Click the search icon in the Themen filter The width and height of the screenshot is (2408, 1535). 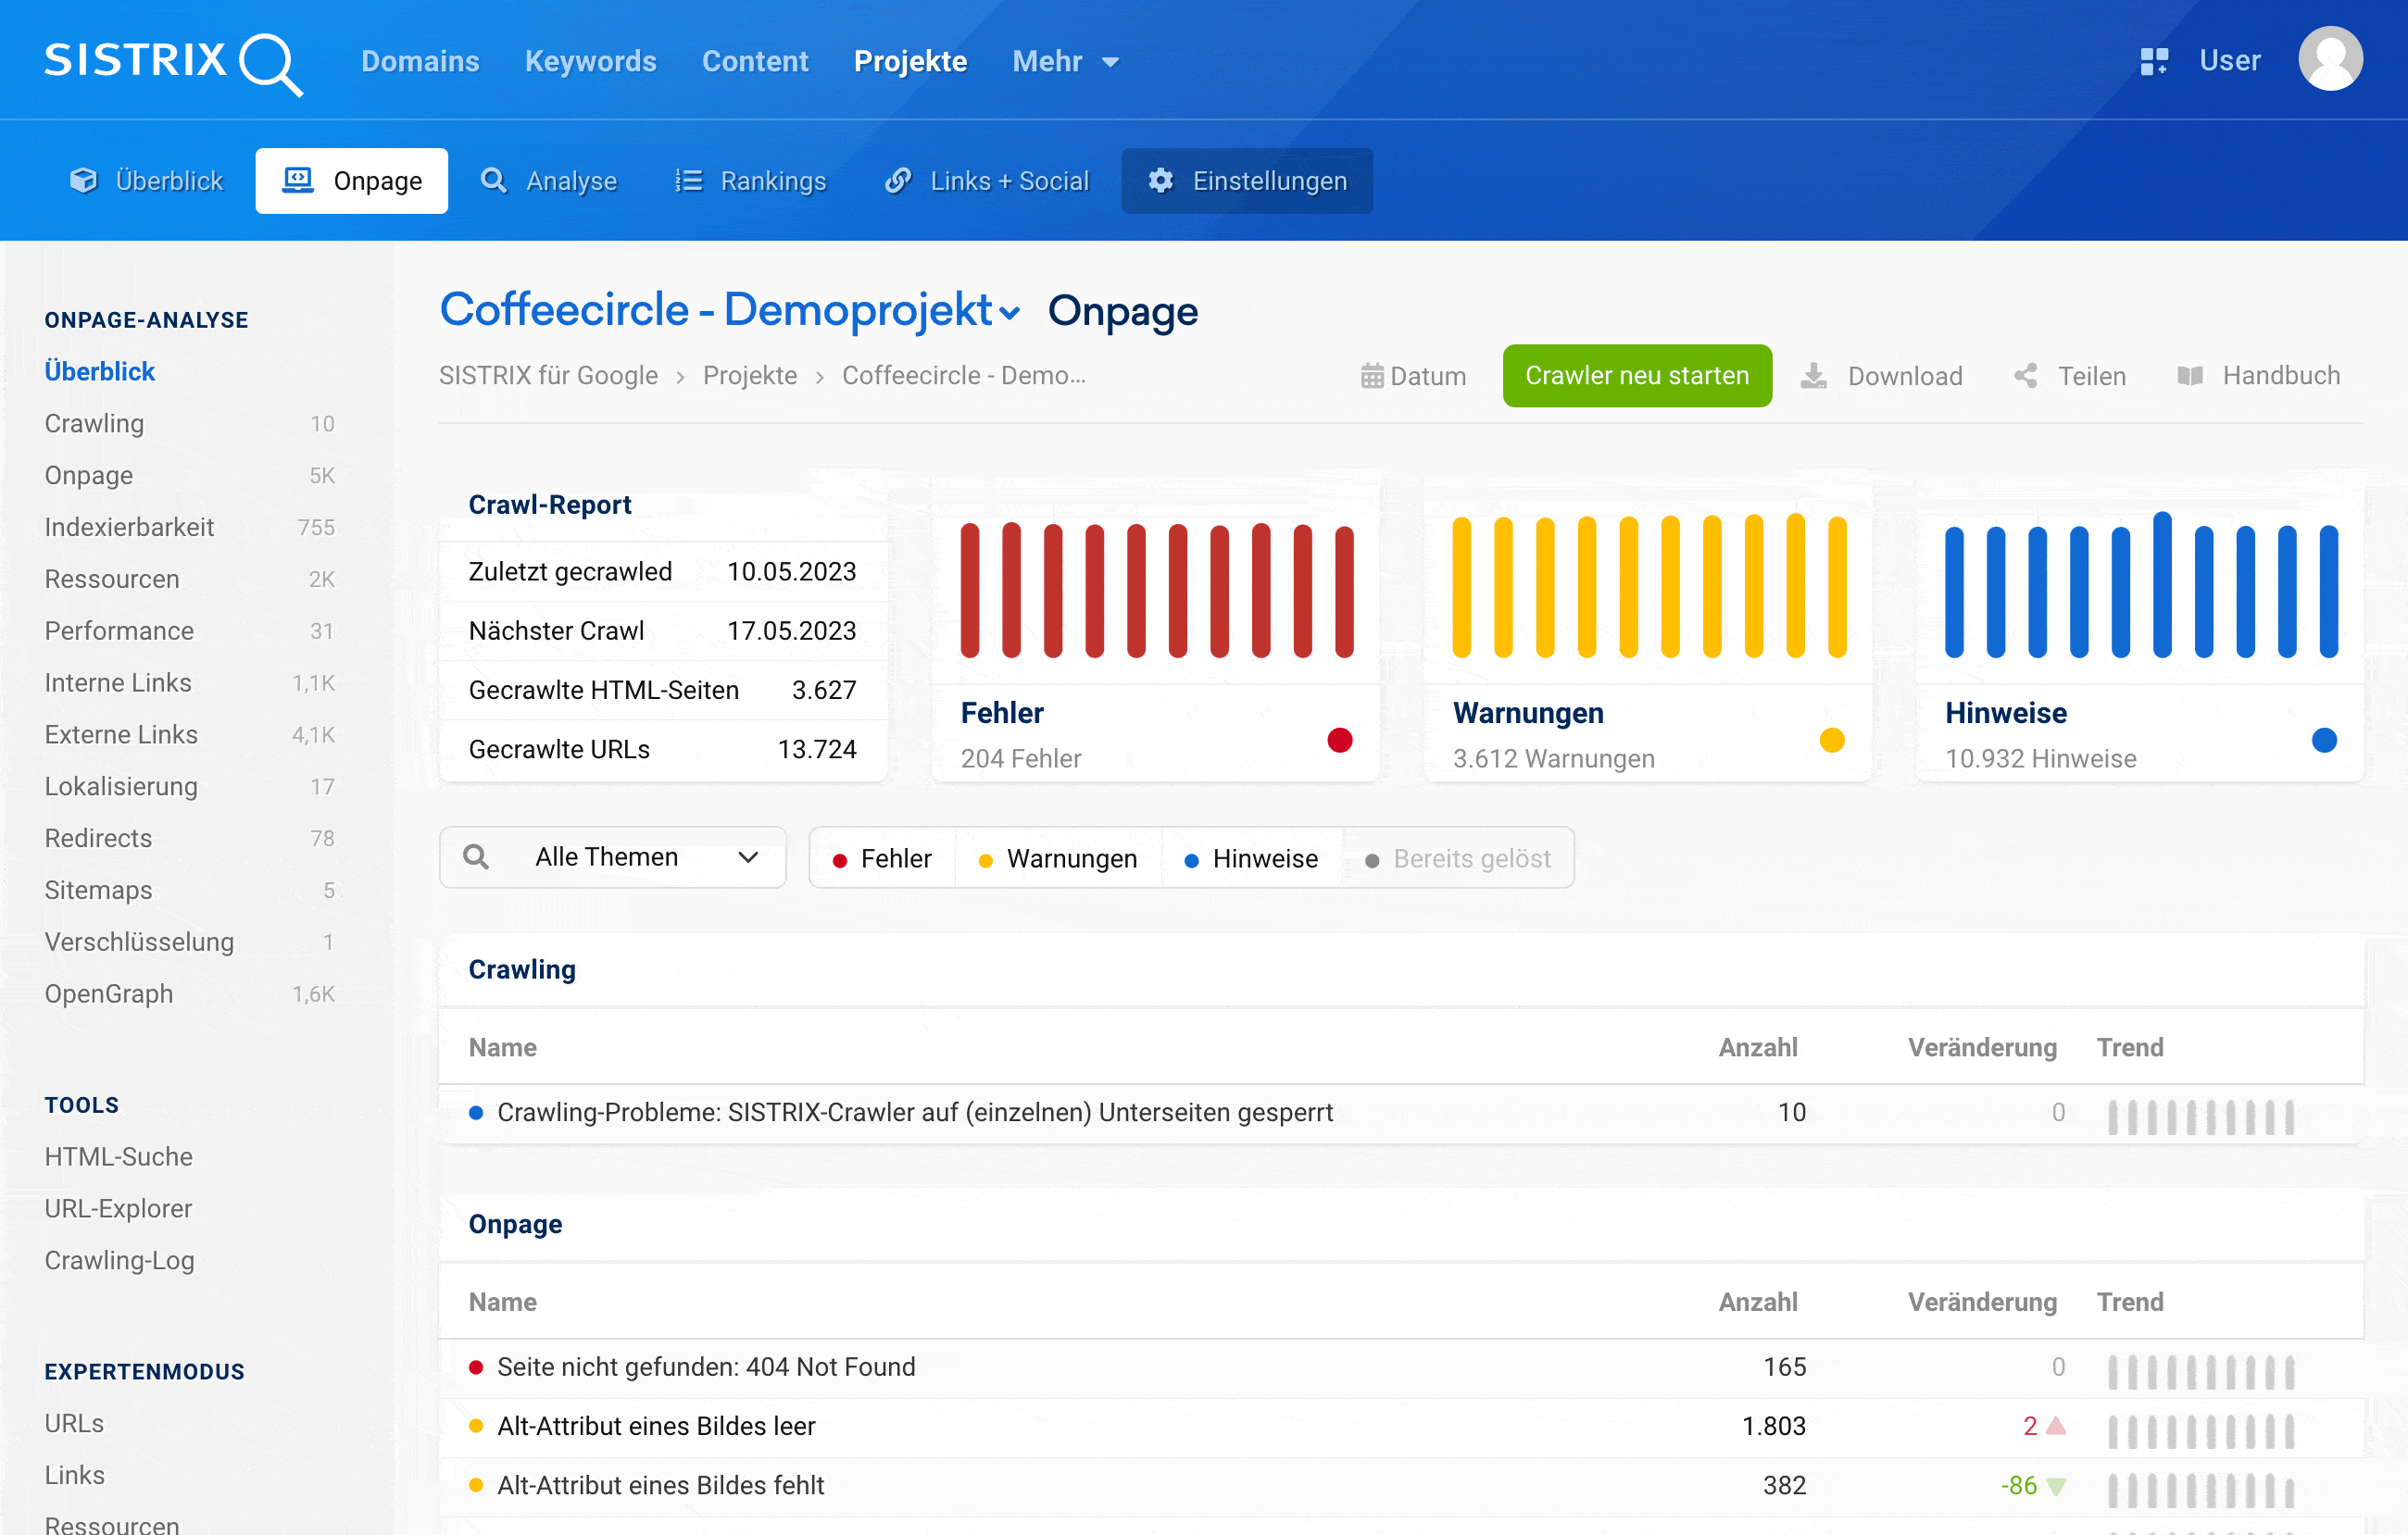tap(476, 857)
